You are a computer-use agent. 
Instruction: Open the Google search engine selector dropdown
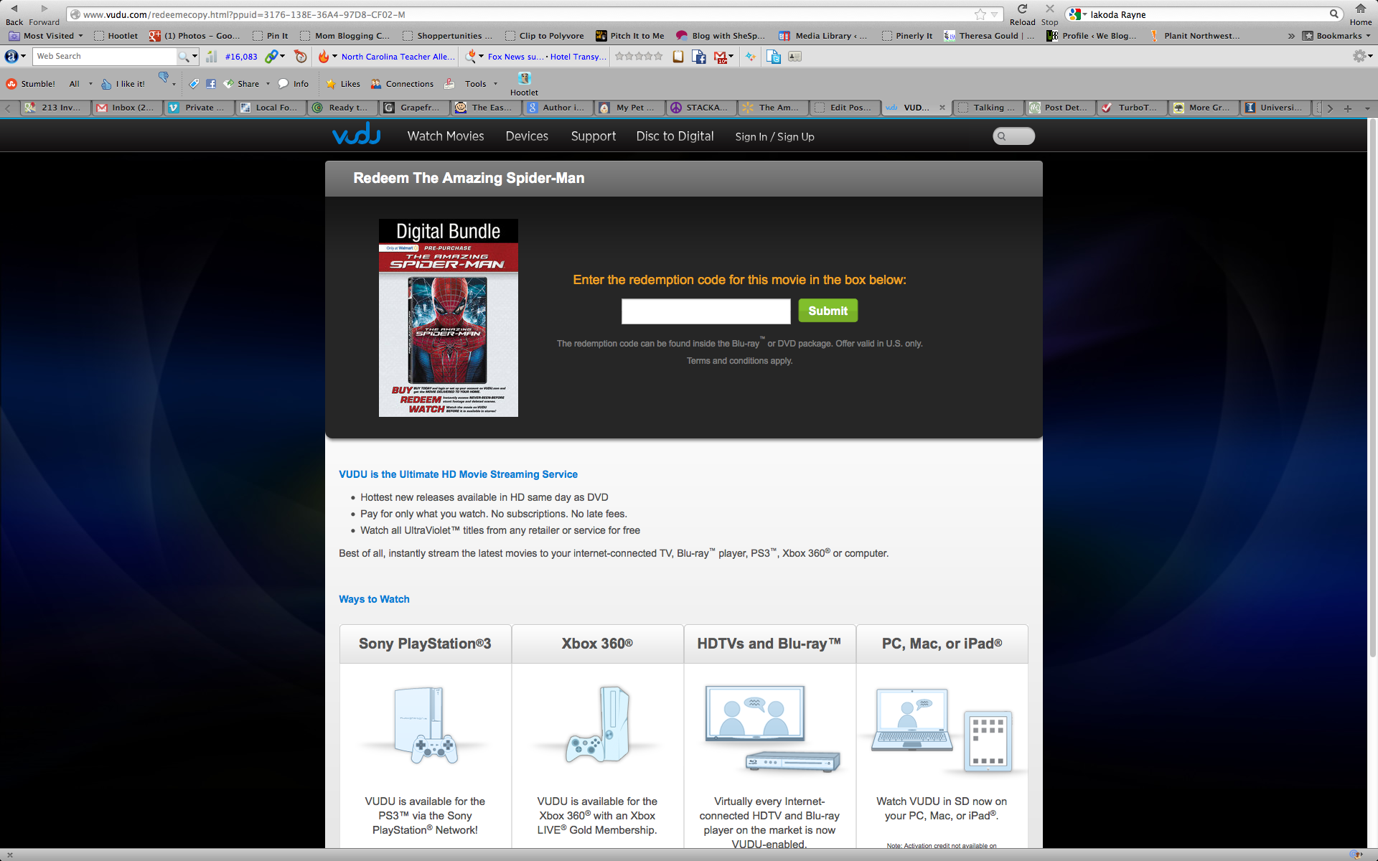click(x=1078, y=14)
